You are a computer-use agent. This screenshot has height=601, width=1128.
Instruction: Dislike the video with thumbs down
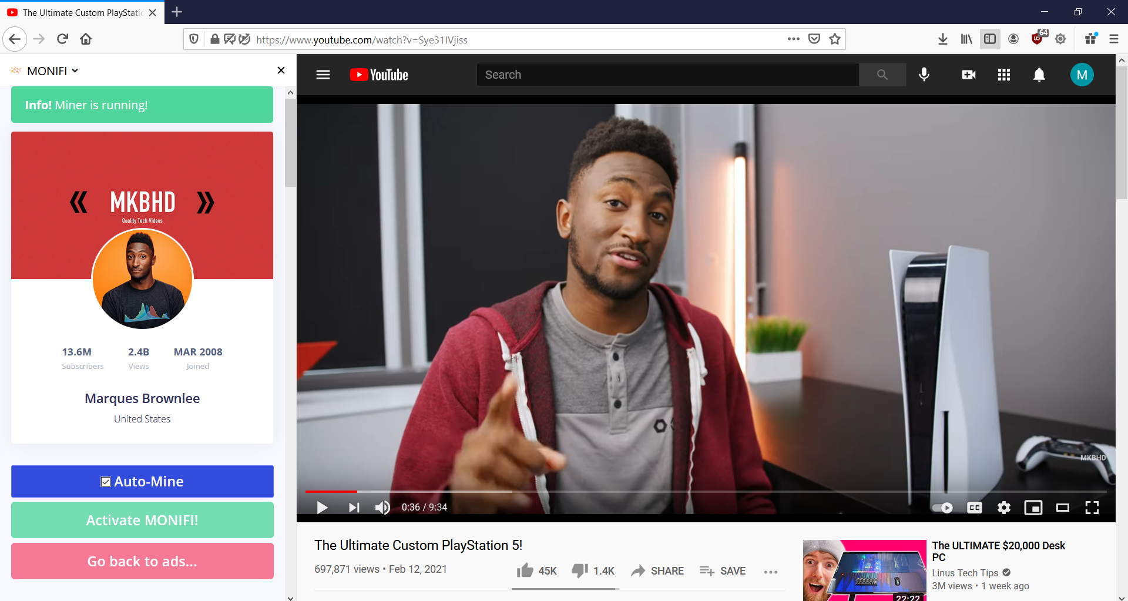[x=593, y=570]
